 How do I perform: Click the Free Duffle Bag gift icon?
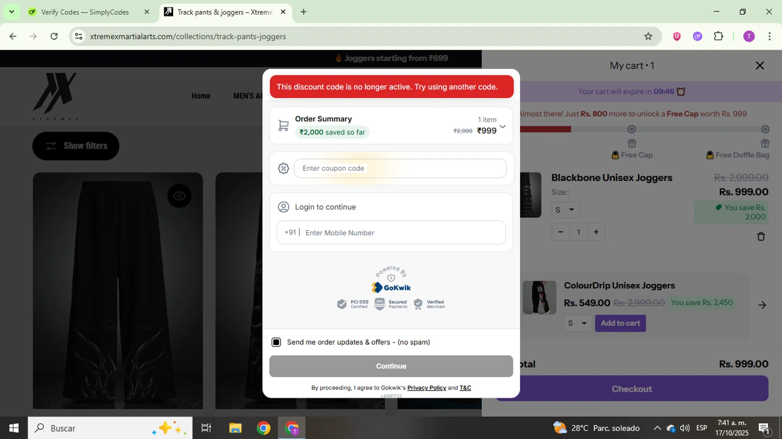tap(765, 143)
